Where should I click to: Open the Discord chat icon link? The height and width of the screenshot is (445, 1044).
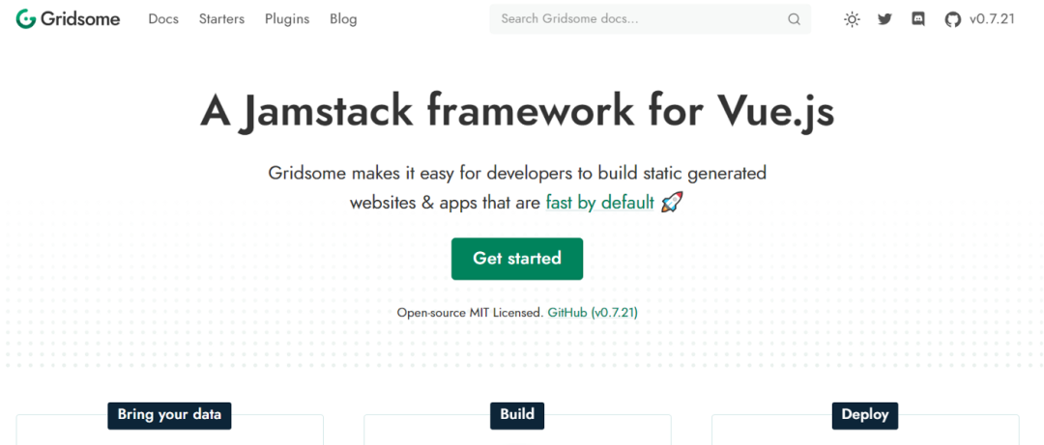(918, 19)
